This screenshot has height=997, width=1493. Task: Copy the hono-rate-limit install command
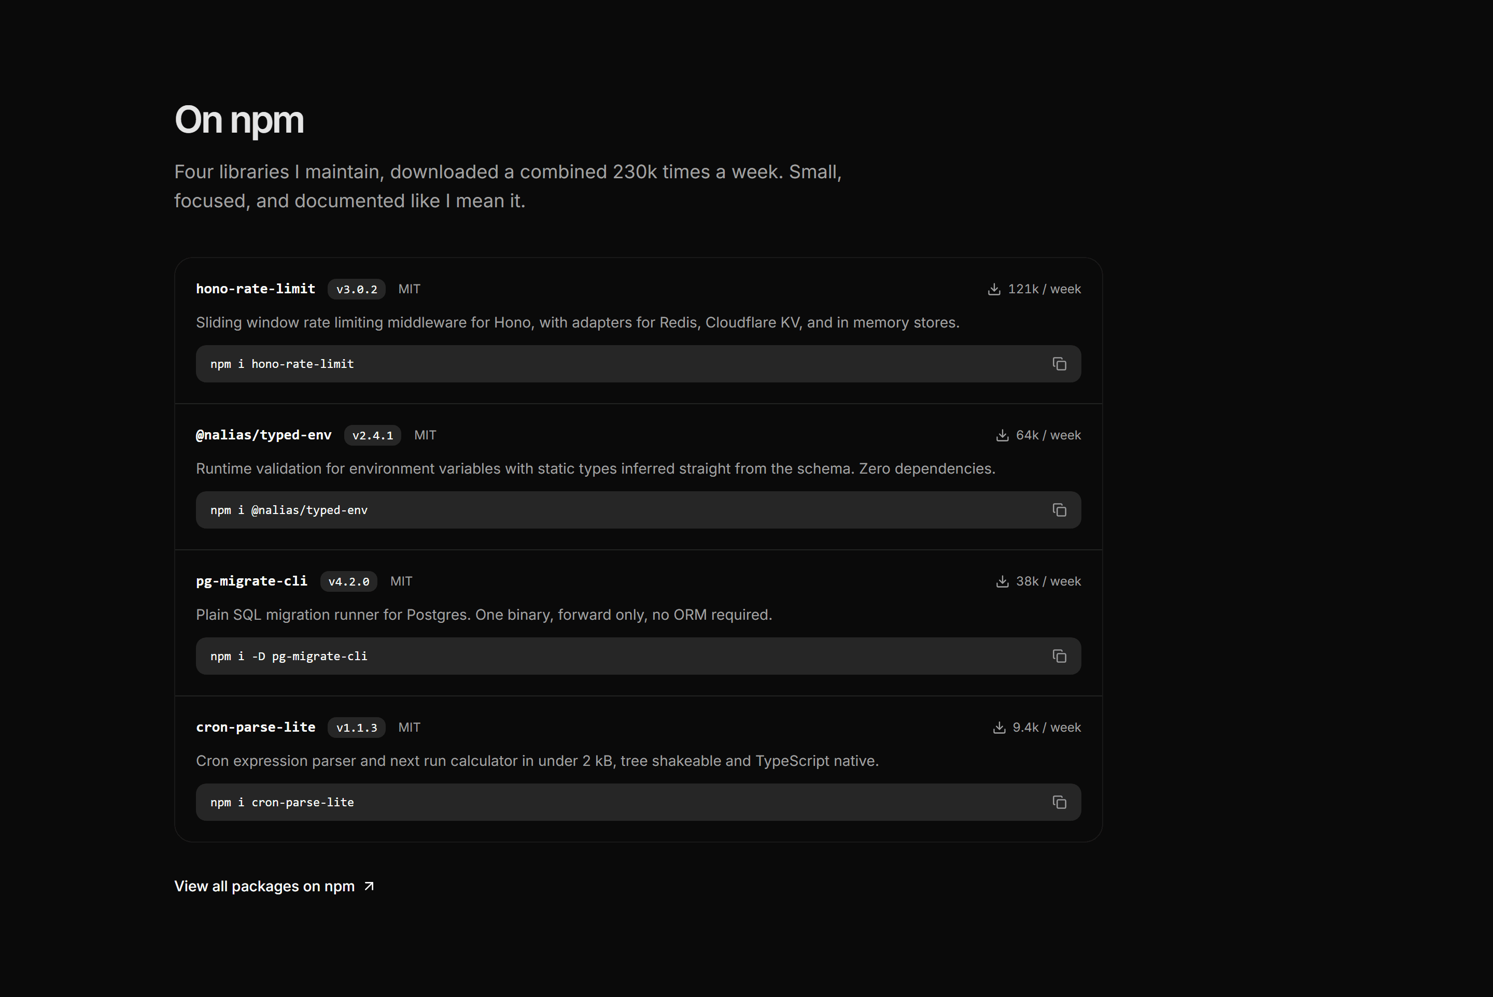tap(1059, 364)
